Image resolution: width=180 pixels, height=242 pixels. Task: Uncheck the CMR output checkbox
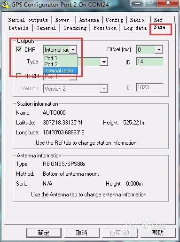click(x=19, y=50)
